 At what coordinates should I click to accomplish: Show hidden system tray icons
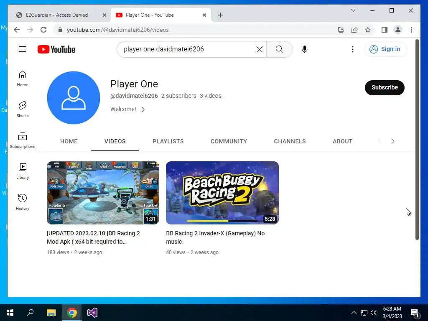tap(354, 313)
